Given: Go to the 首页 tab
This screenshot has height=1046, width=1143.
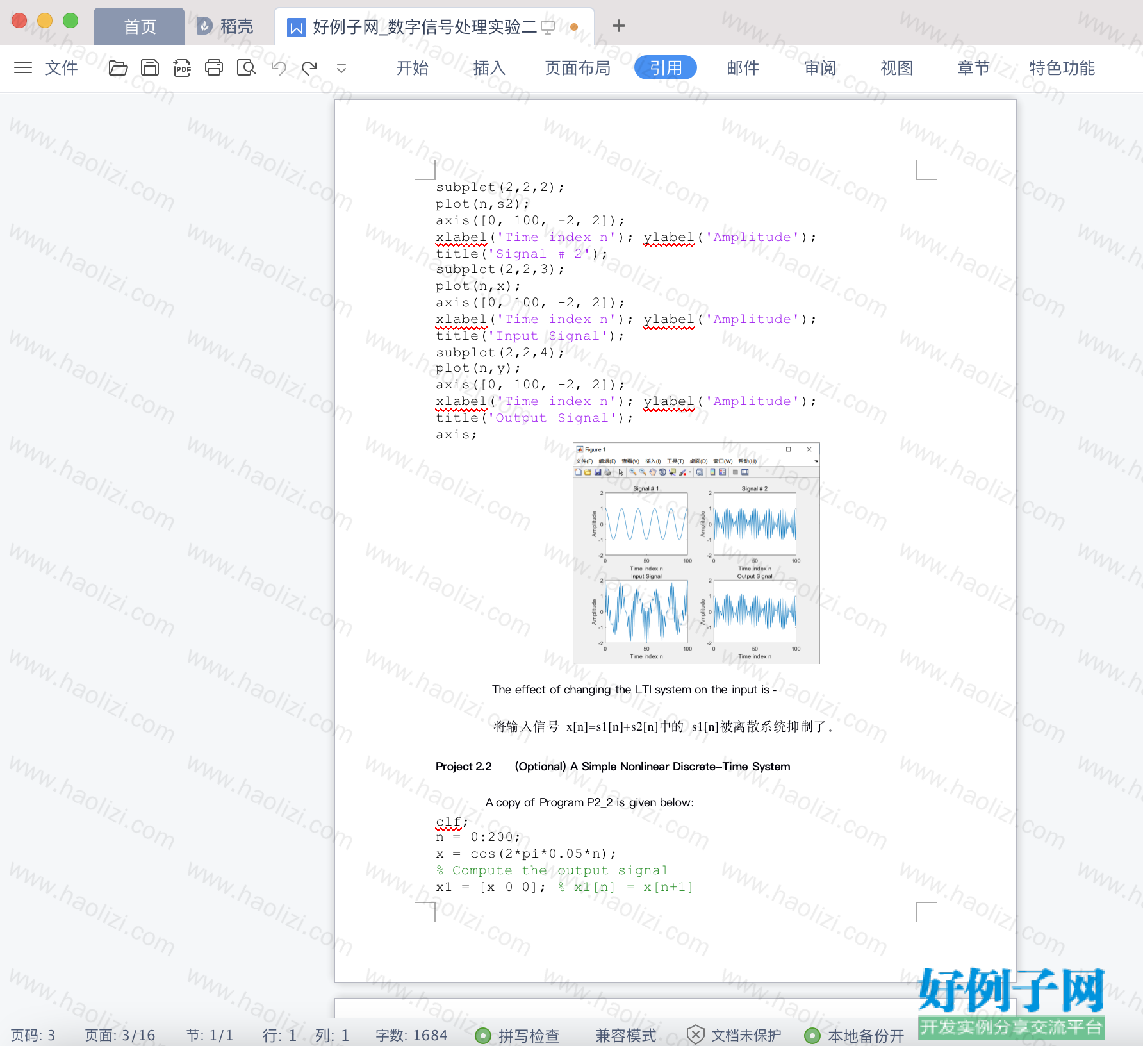Looking at the screenshot, I should pos(139,26).
